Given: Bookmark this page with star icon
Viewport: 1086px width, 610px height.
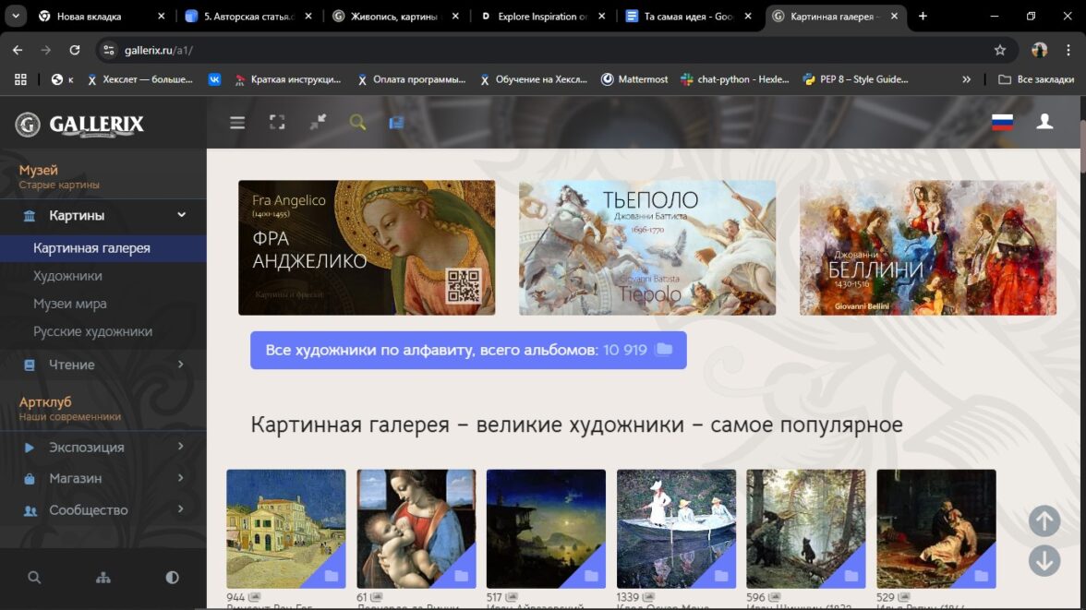Looking at the screenshot, I should coord(999,50).
